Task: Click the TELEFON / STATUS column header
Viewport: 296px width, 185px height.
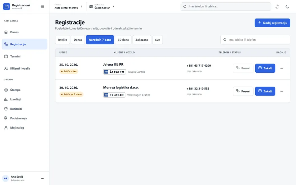Action: 229,52
